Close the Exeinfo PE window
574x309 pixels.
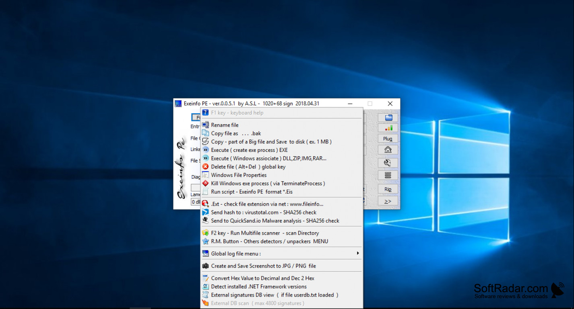click(390, 104)
